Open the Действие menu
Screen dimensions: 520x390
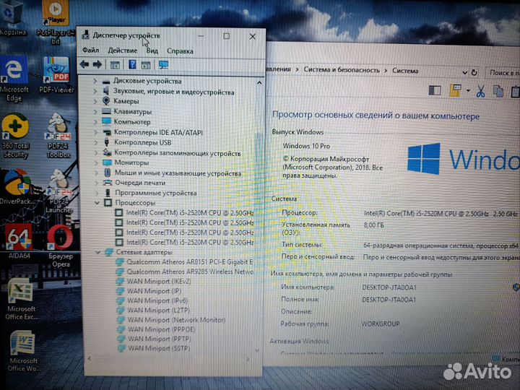pos(123,51)
